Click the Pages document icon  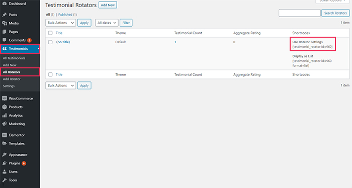click(4, 32)
